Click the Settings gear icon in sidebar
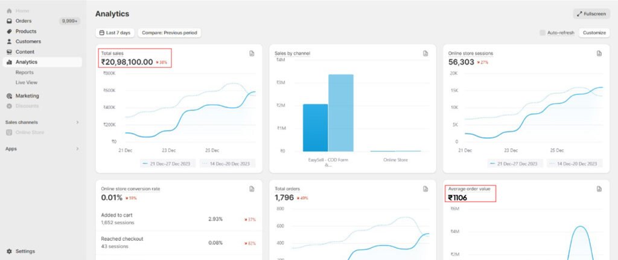This screenshot has width=618, height=260. click(x=9, y=251)
